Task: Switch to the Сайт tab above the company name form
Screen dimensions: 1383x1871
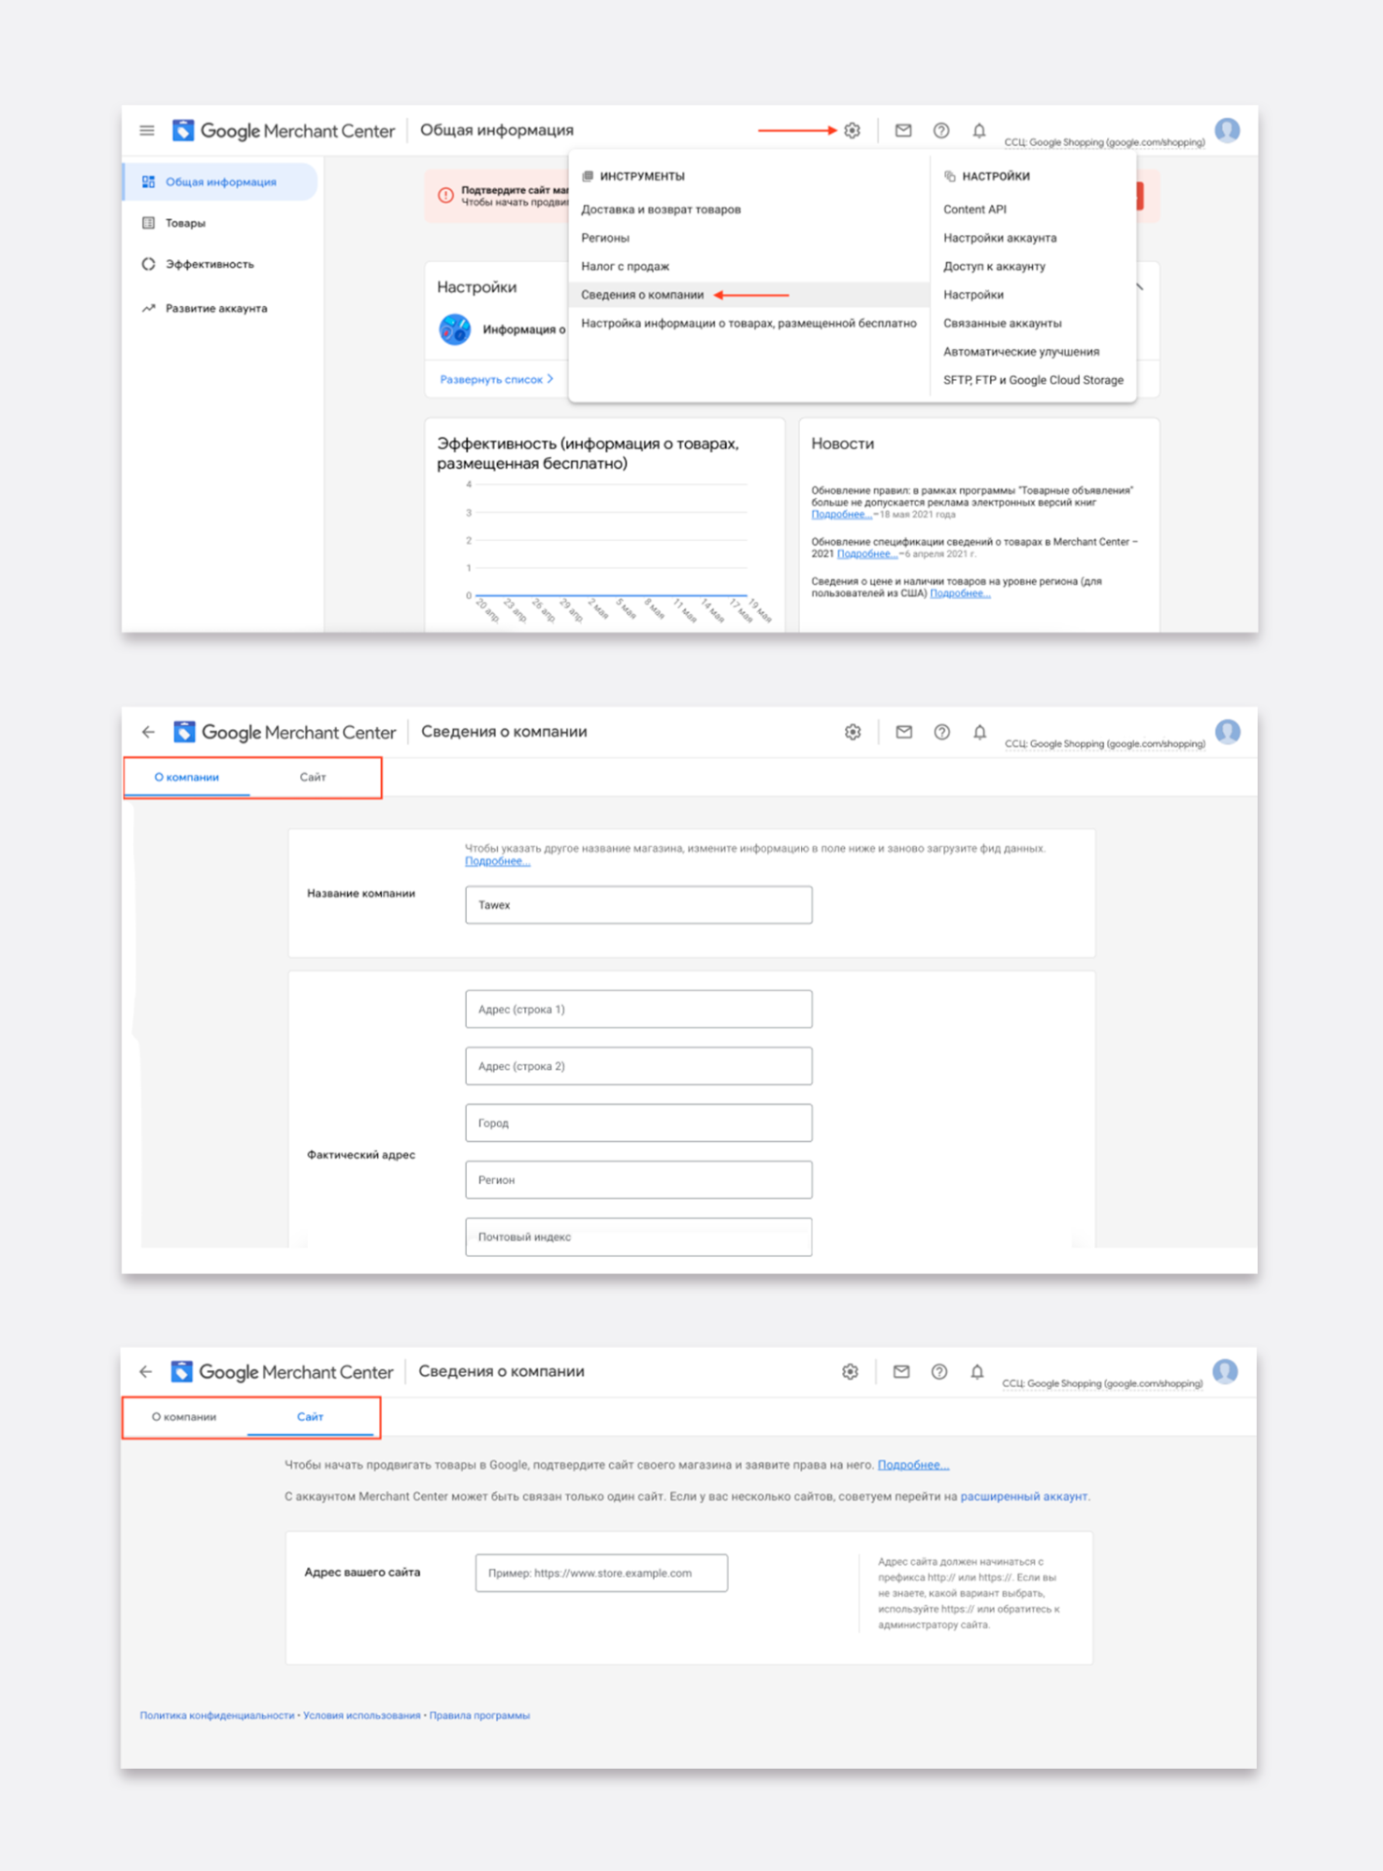Action: (313, 778)
